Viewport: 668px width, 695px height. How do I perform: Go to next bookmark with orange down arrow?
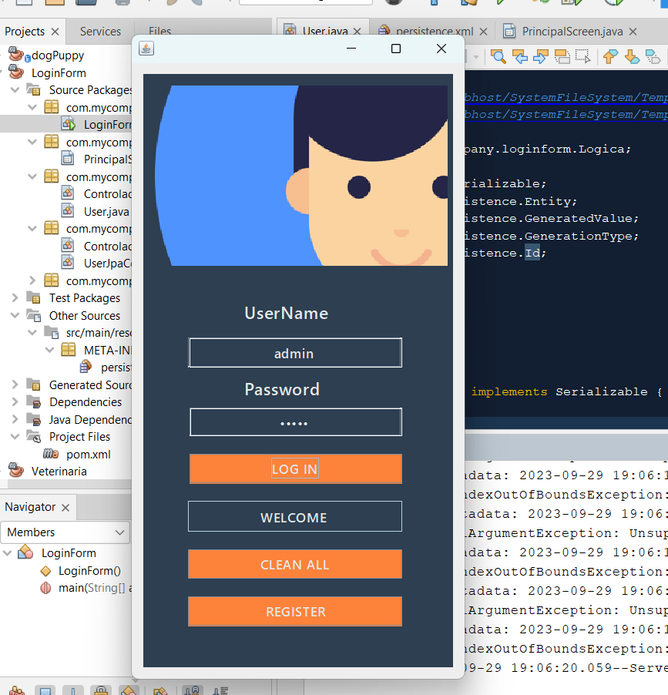click(x=633, y=57)
